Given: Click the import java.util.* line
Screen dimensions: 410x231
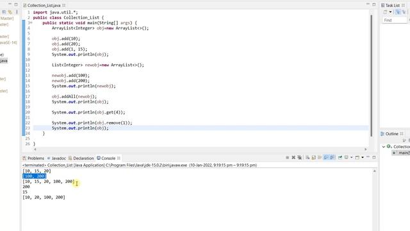Looking at the screenshot, I should (56, 12).
